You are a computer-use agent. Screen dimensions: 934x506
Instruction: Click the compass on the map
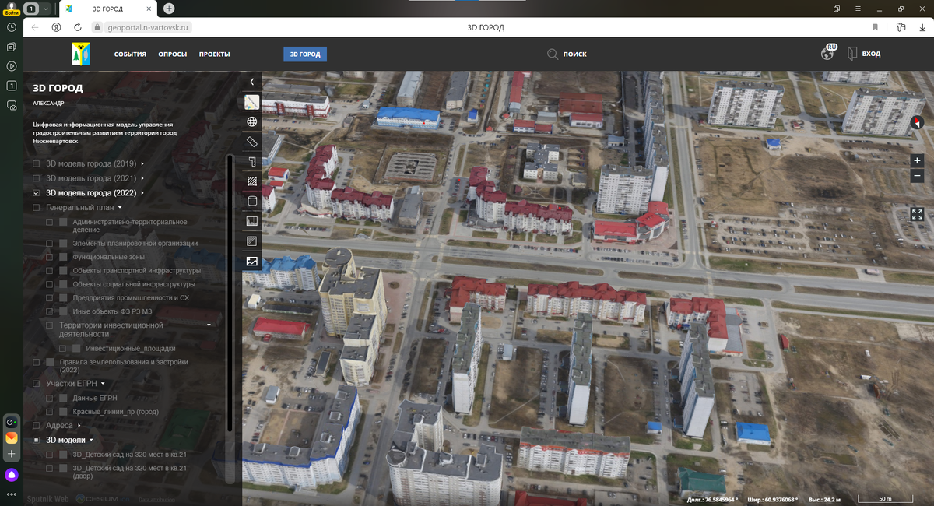916,122
